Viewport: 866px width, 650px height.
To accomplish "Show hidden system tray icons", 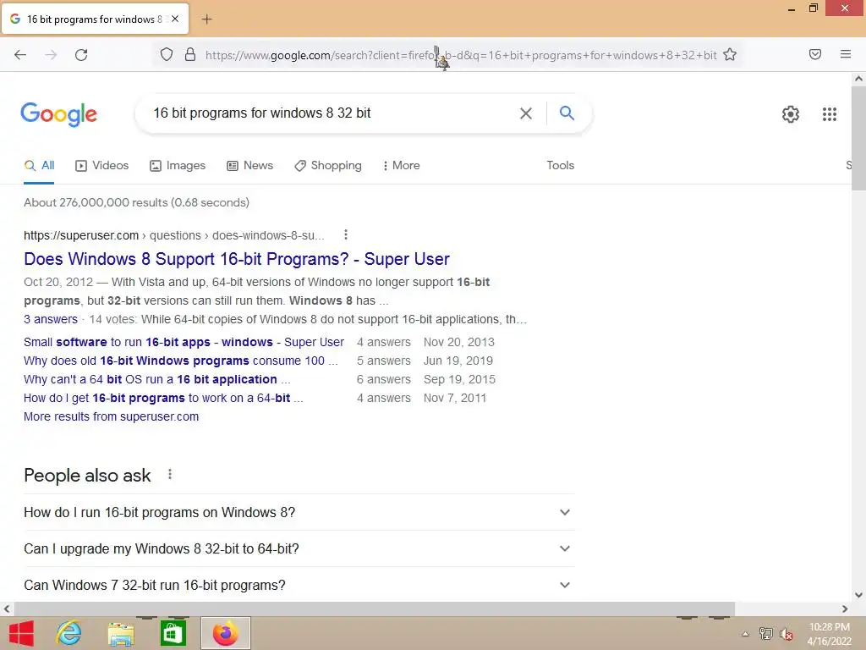I will coord(745,634).
